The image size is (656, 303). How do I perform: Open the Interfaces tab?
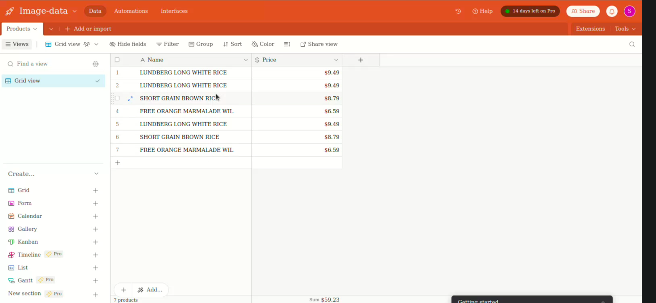[x=174, y=11]
